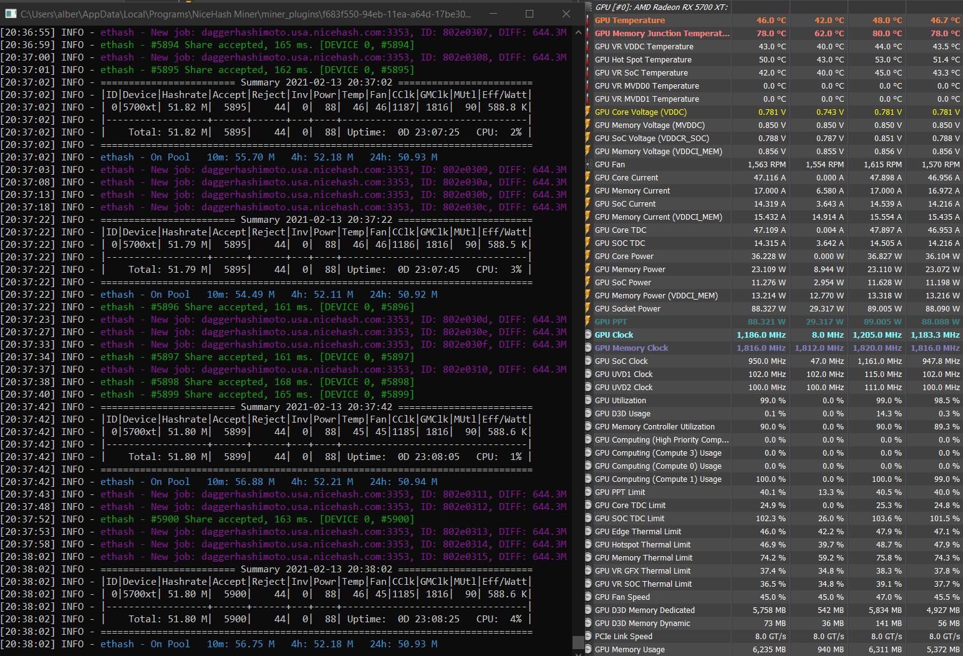The height and width of the screenshot is (656, 963).
Task: Click the circle icon beside GPU Utilization
Action: (x=589, y=400)
